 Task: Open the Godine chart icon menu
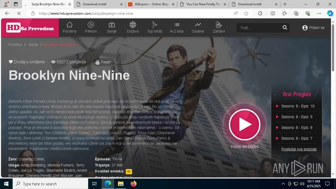(198, 28)
